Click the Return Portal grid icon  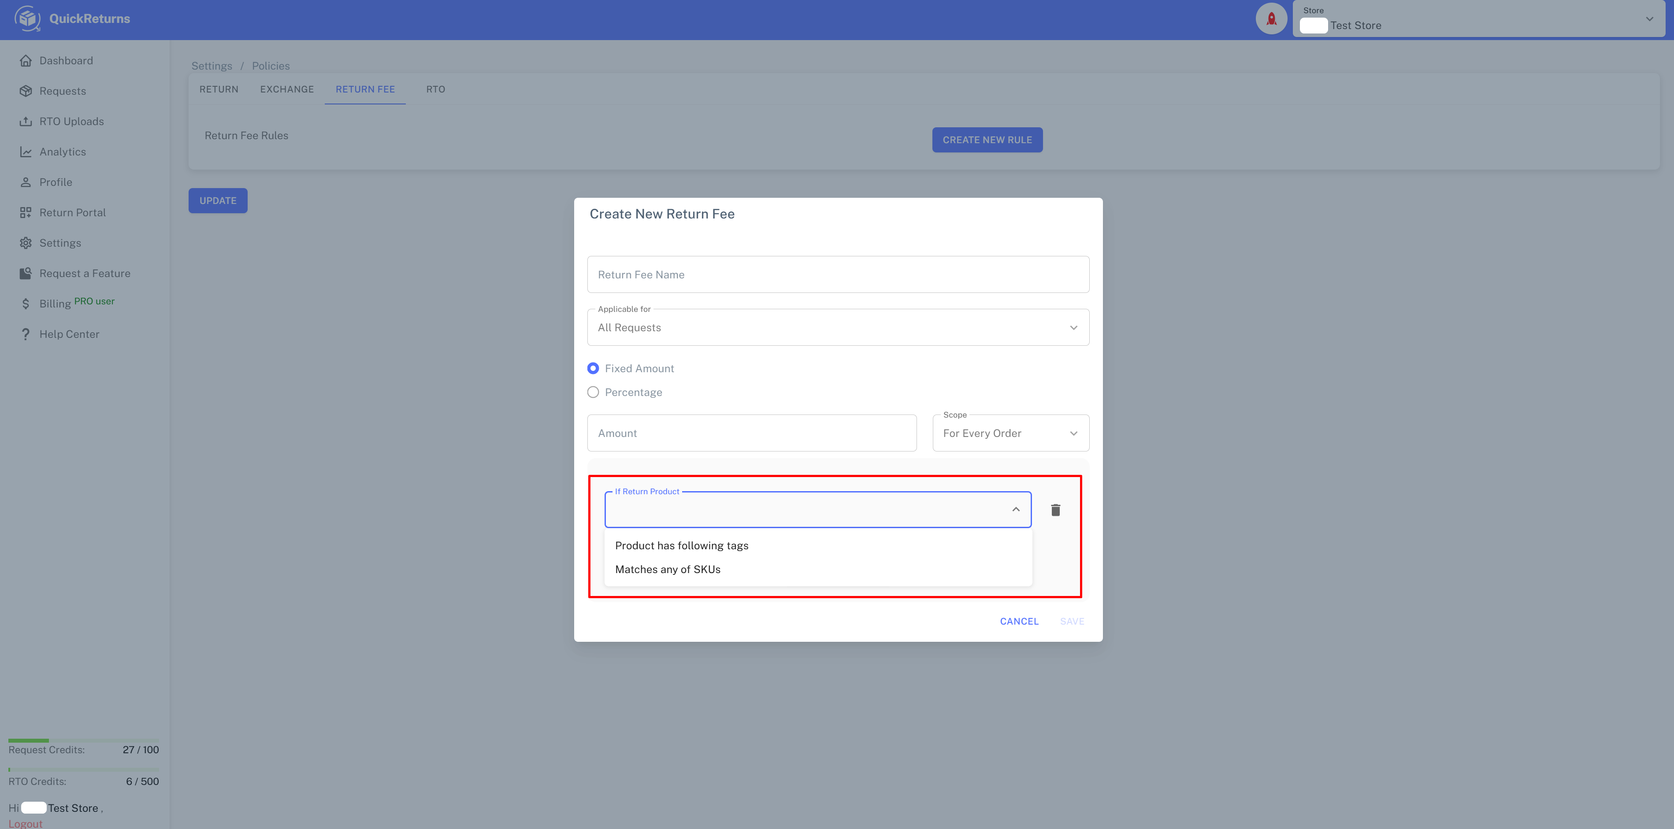26,212
